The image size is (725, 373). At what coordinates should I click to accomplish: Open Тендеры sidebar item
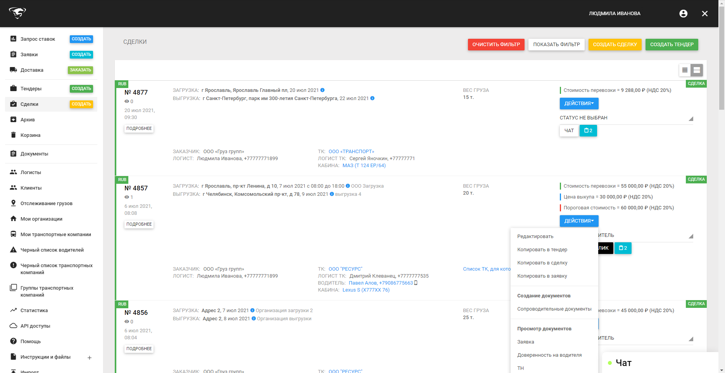[31, 88]
